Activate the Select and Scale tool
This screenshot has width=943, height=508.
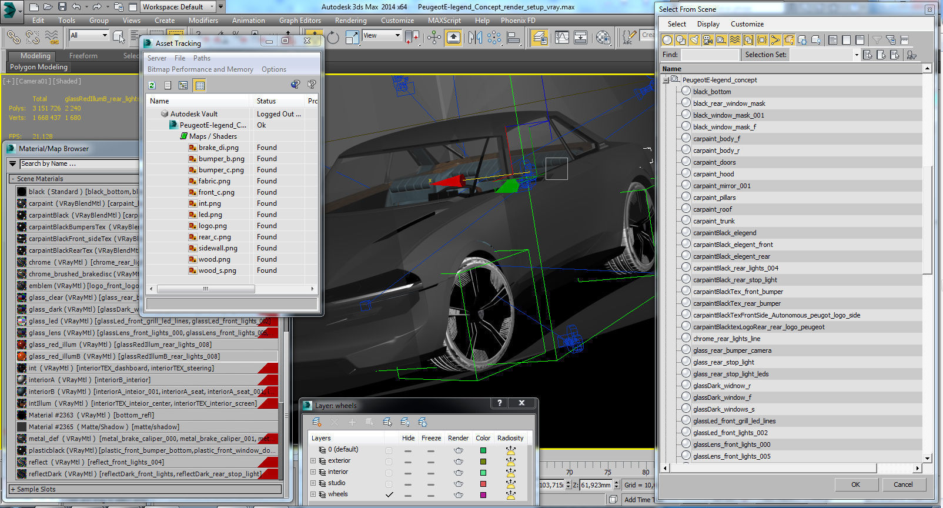click(352, 38)
